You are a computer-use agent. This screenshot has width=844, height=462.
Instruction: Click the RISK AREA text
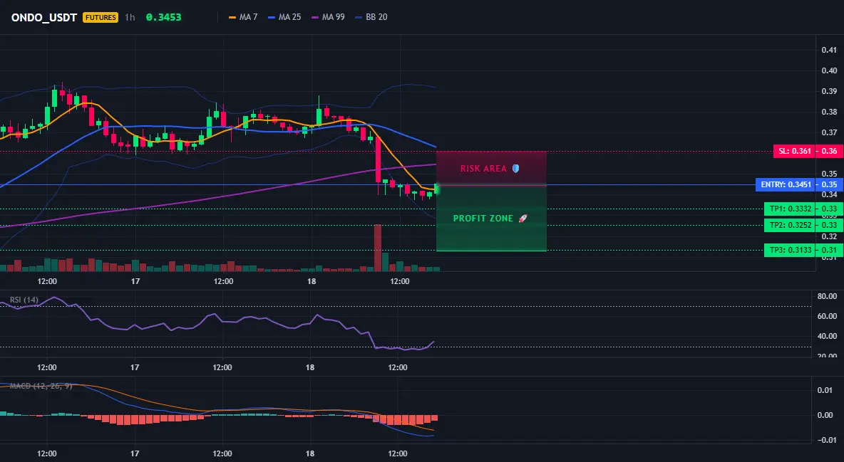[x=483, y=168]
